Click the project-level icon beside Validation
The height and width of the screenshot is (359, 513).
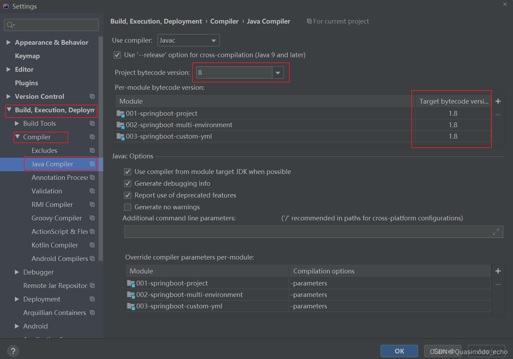tap(92, 191)
